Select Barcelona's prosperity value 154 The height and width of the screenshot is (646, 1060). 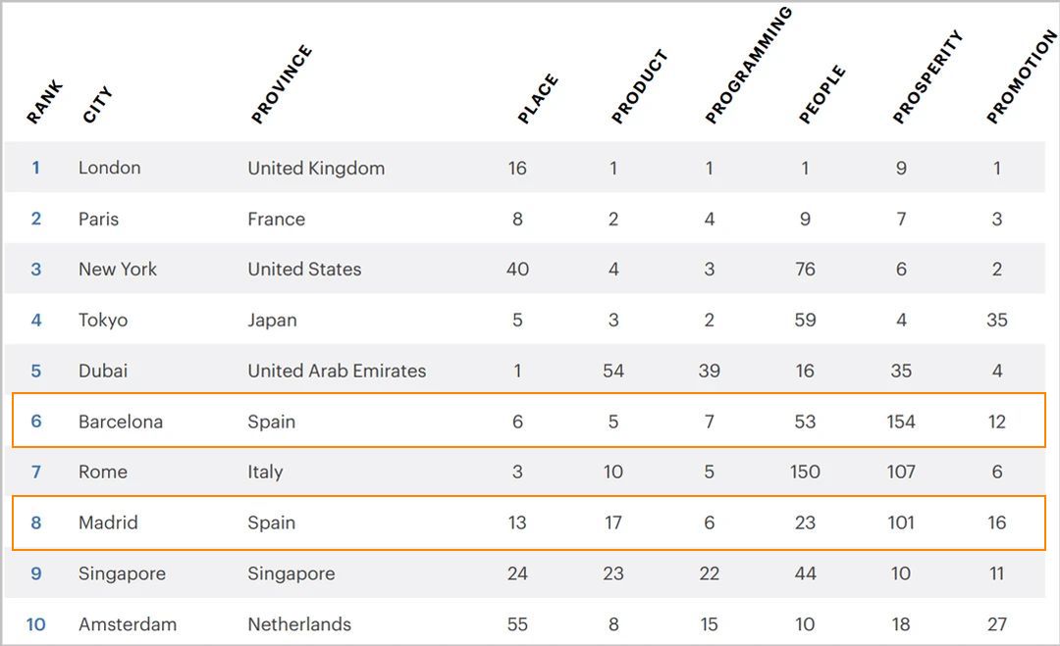901,422
